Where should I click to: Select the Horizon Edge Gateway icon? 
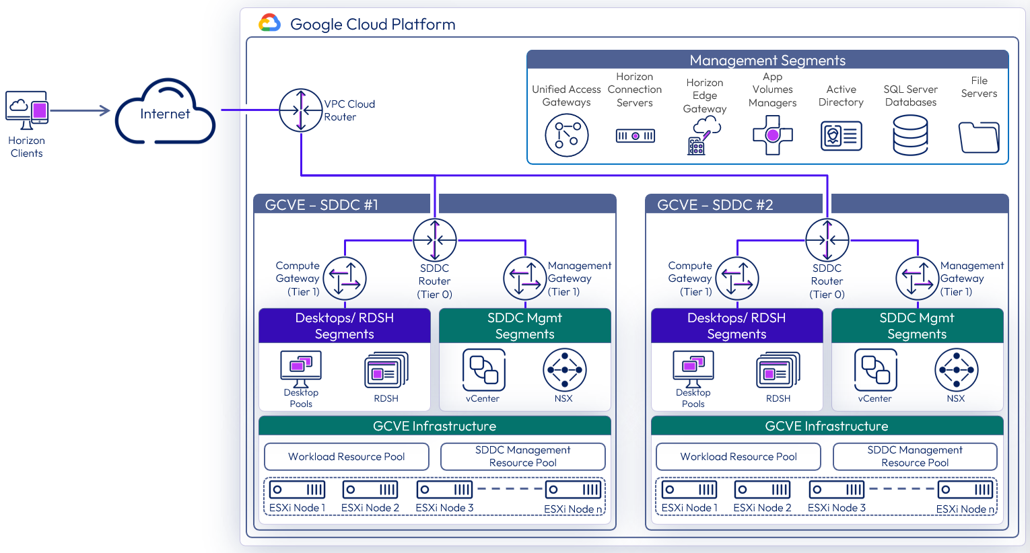click(704, 135)
